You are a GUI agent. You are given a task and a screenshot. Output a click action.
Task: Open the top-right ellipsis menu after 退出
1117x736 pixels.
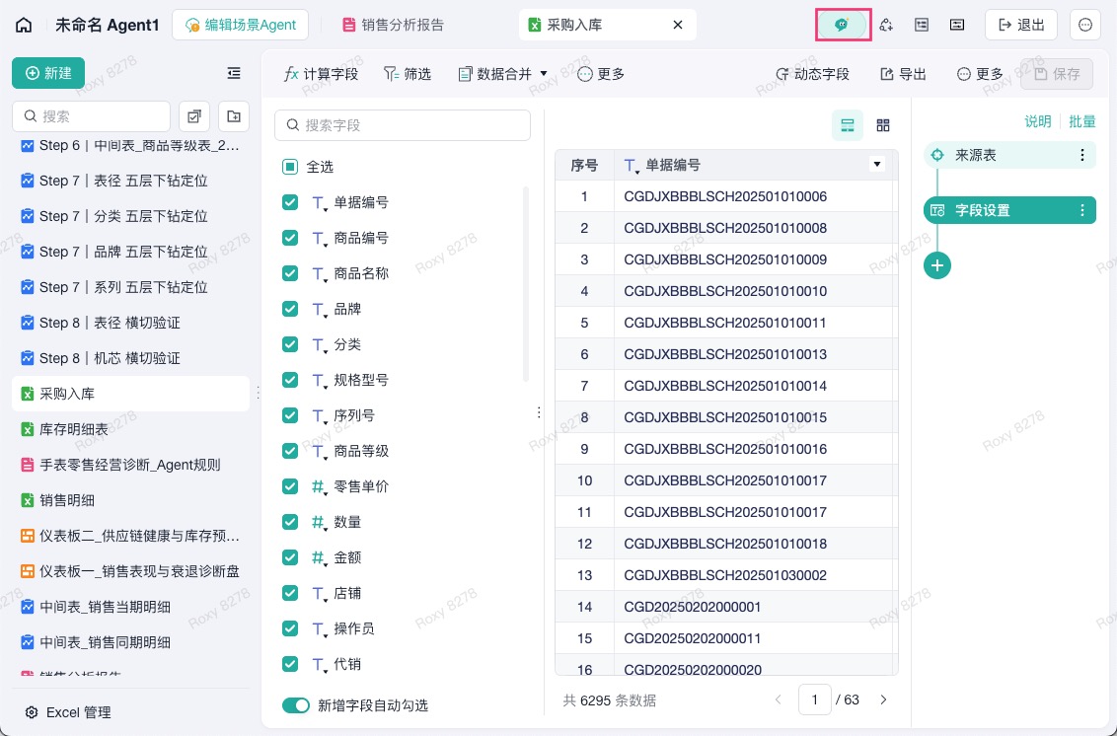1085,25
